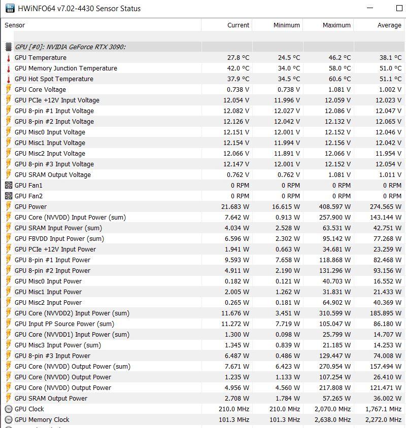Click the chip icon beside NVIDIA GeForce RTX 3090
The height and width of the screenshot is (428, 406).
9,47
